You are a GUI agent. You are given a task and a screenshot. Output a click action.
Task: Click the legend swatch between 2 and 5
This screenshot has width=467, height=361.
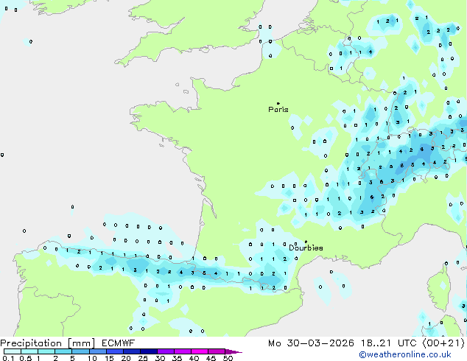click(x=63, y=351)
